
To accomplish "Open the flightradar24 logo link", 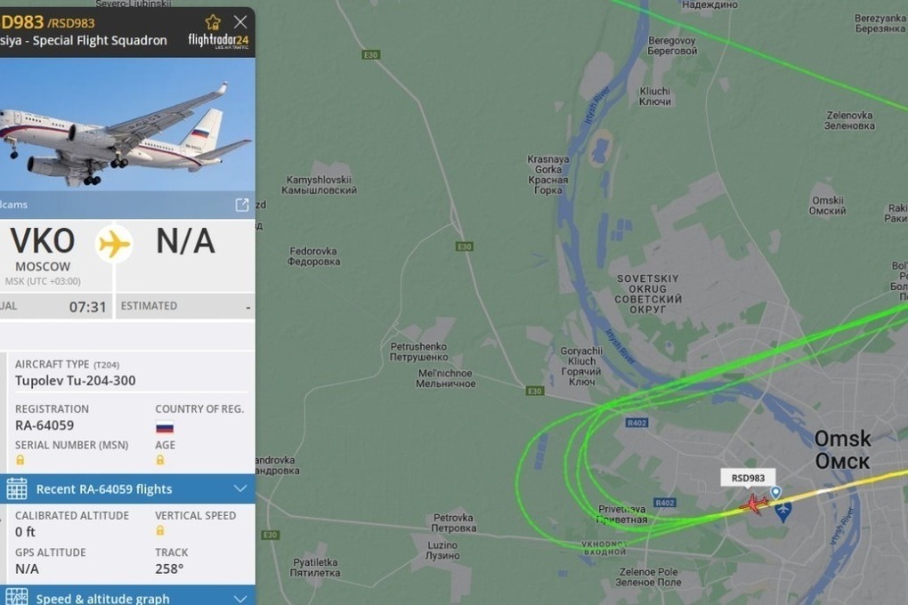I will 218,41.
